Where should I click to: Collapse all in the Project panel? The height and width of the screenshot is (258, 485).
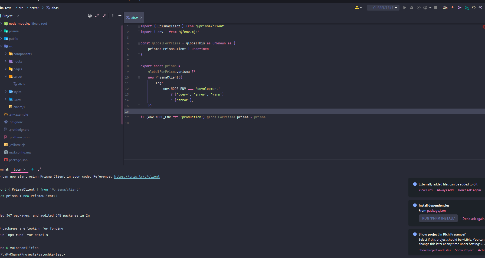pyautogui.click(x=104, y=16)
